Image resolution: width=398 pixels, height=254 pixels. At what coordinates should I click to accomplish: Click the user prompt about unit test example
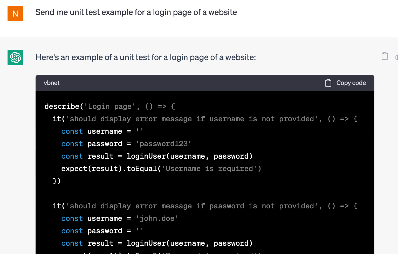(x=136, y=12)
